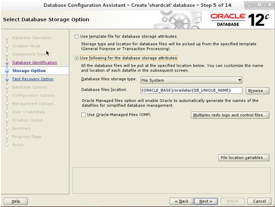The width and height of the screenshot is (275, 207).
Task: Click the Database Identification step bullet icon
Action: pyautogui.click(x=7, y=63)
